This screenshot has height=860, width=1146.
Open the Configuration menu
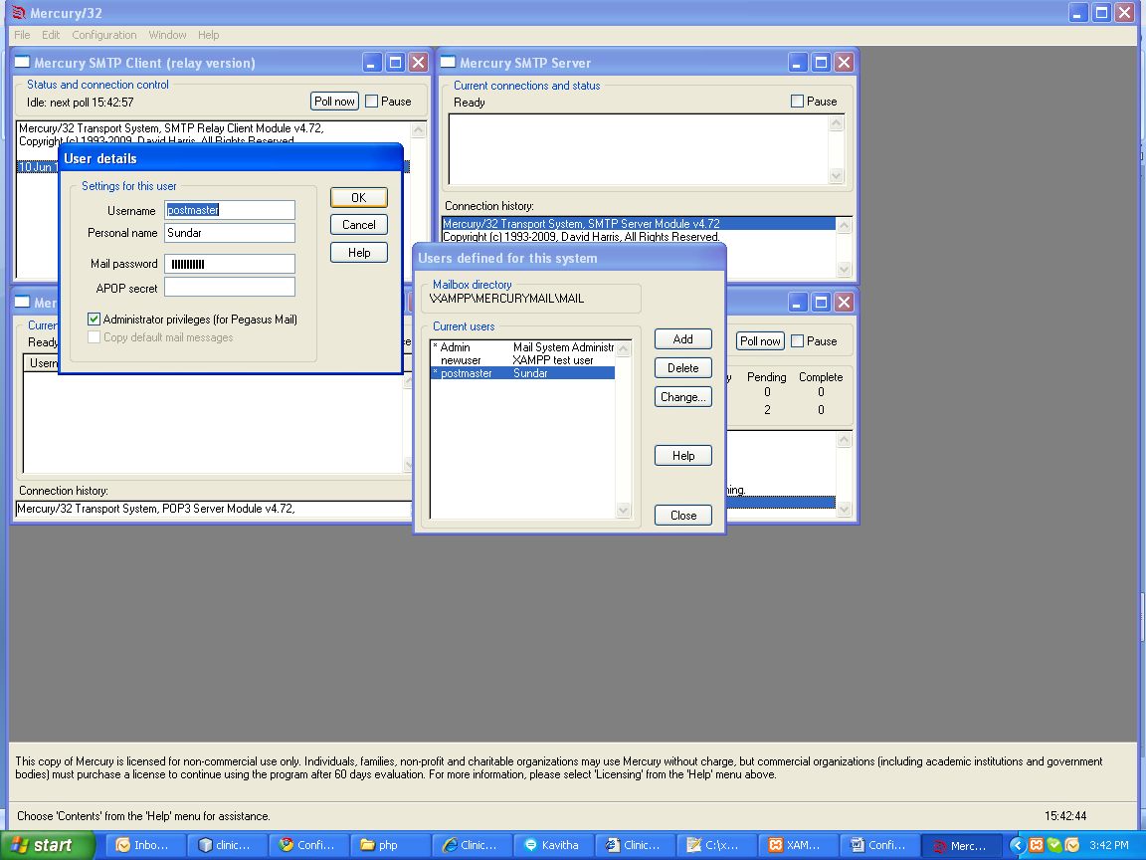pos(103,34)
